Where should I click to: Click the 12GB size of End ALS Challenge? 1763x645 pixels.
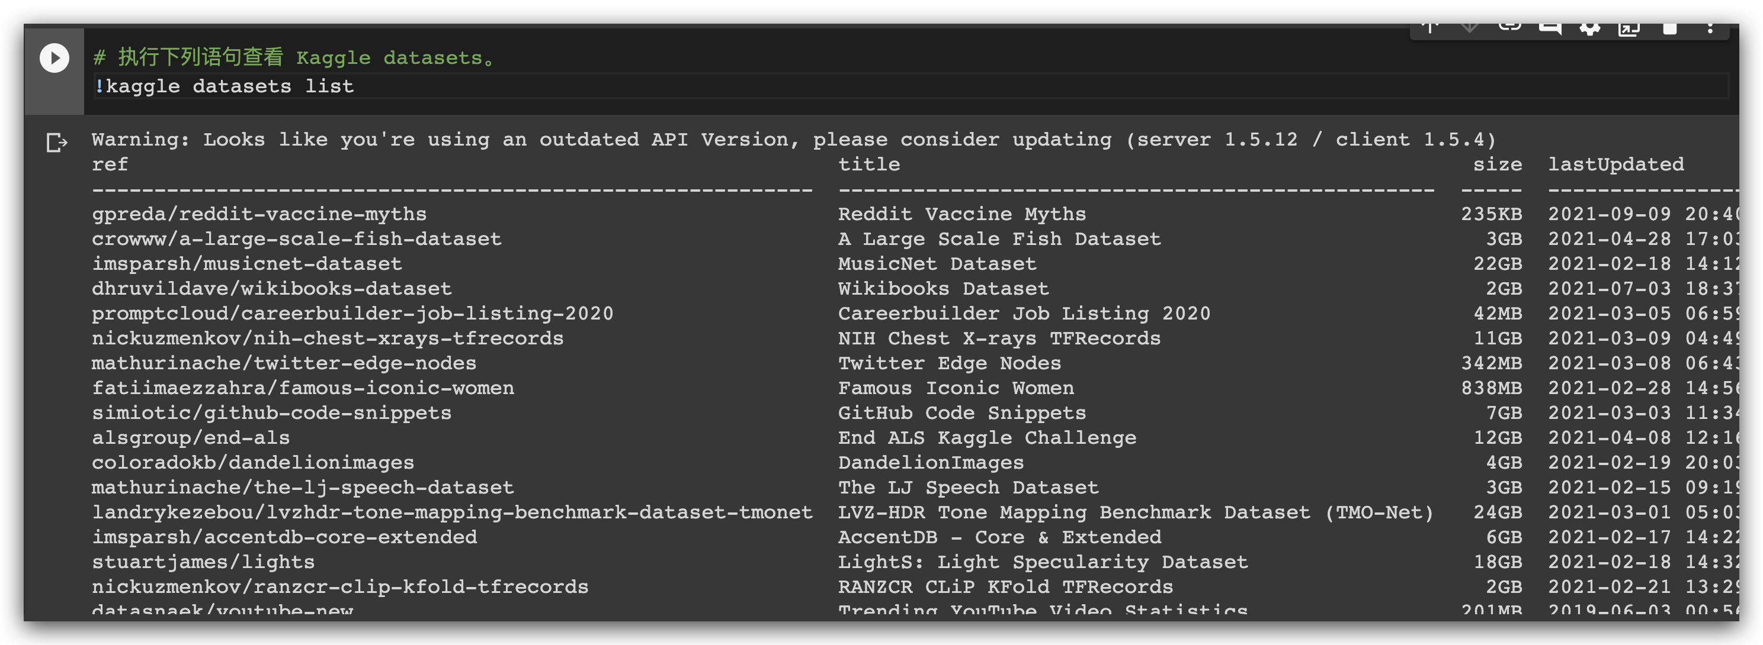click(x=1498, y=438)
